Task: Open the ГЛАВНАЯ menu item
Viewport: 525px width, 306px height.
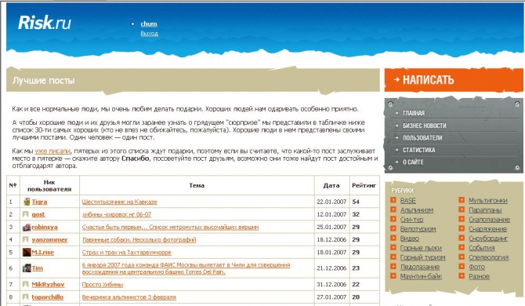Action: (x=414, y=113)
